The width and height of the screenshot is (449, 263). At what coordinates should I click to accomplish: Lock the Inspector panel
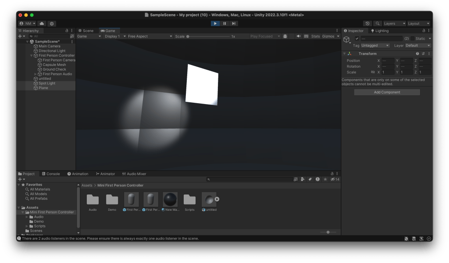424,31
